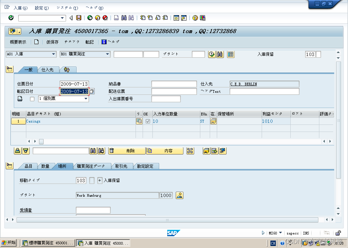This screenshot has height=248, width=348.
Task: Click the 仮保存 hold button
Action: [x=52, y=42]
